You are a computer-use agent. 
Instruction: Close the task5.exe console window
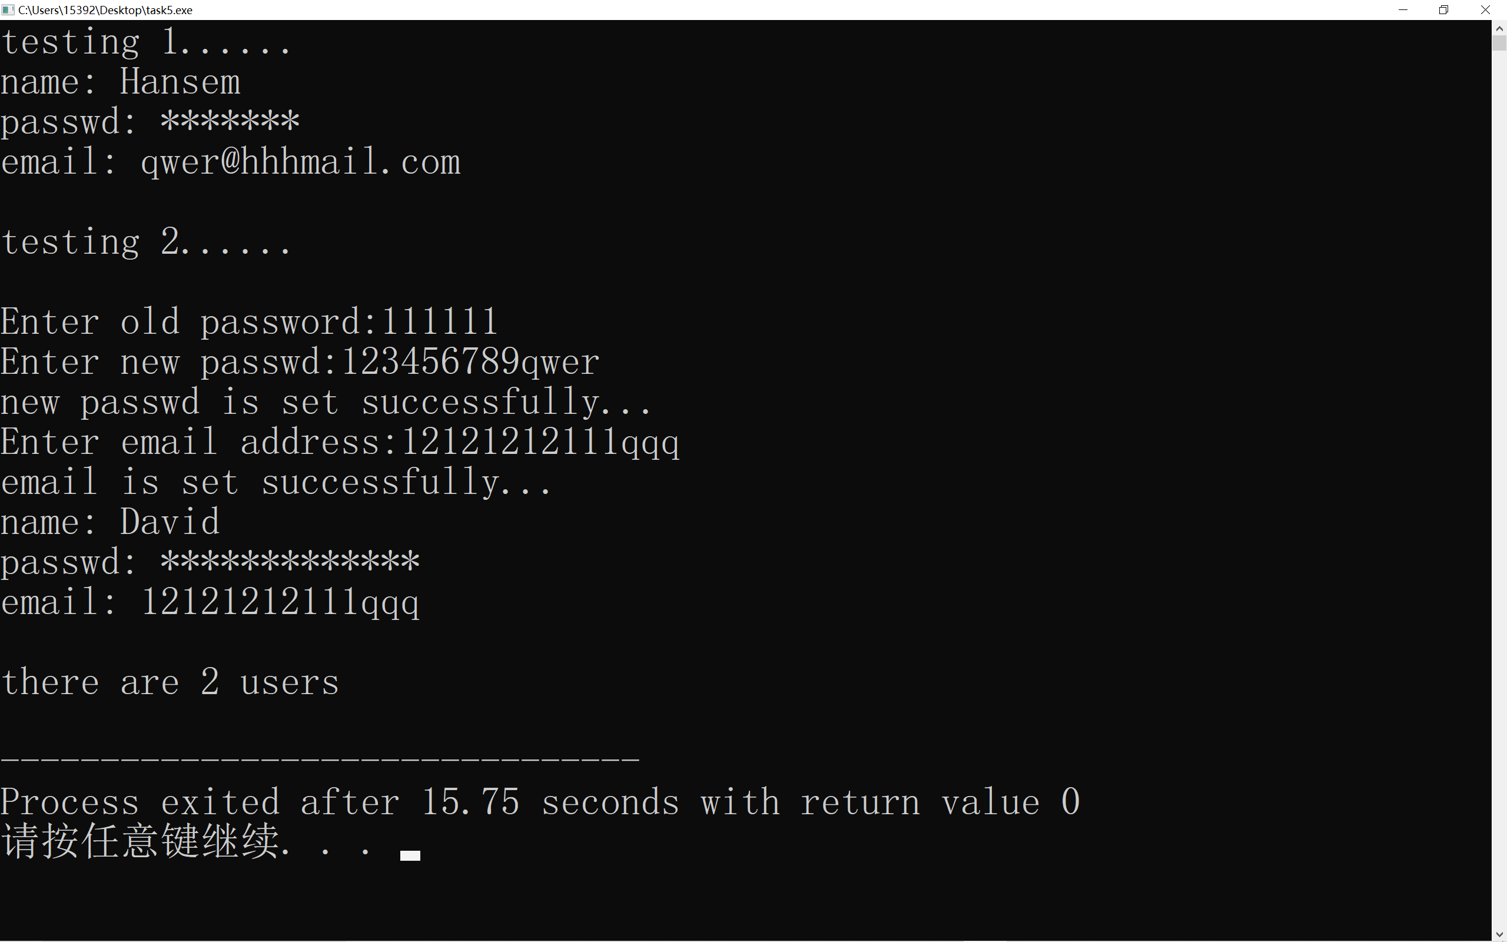pyautogui.click(x=1486, y=10)
